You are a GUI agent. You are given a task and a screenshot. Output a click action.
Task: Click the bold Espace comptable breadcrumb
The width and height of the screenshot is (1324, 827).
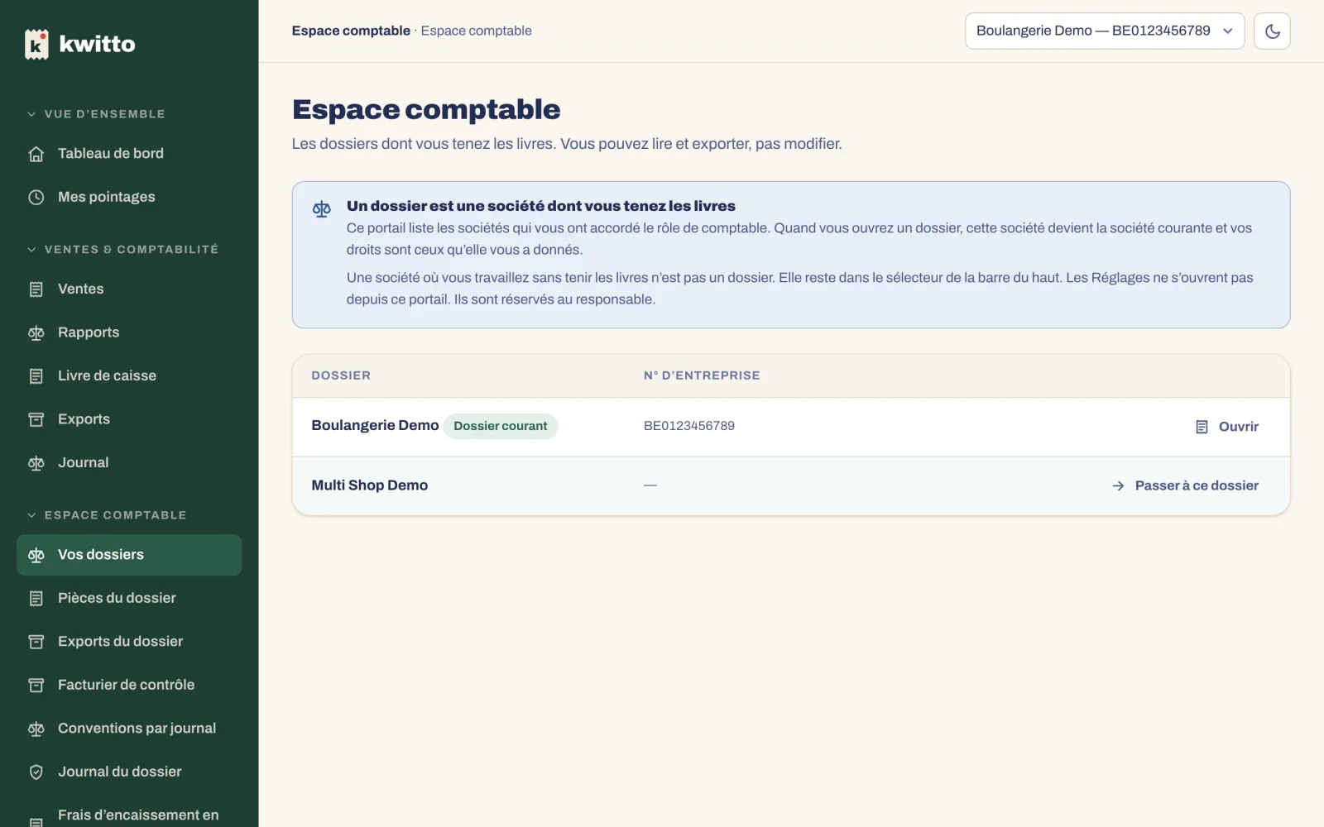[x=351, y=31]
